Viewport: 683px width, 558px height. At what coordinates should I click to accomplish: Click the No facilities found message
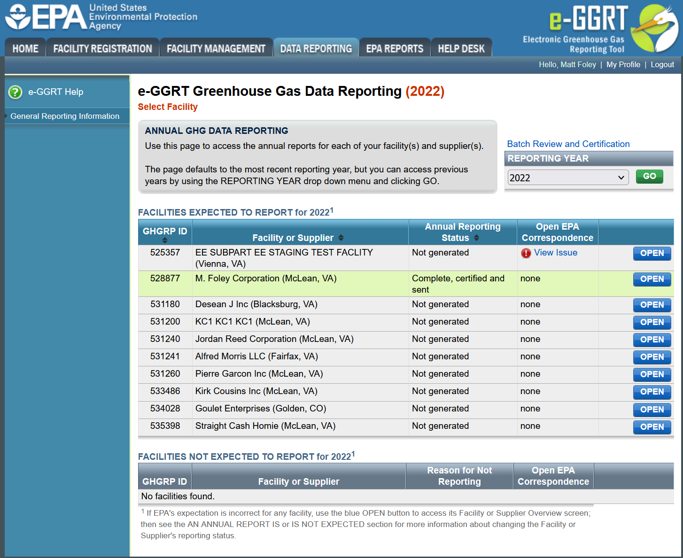(x=178, y=496)
